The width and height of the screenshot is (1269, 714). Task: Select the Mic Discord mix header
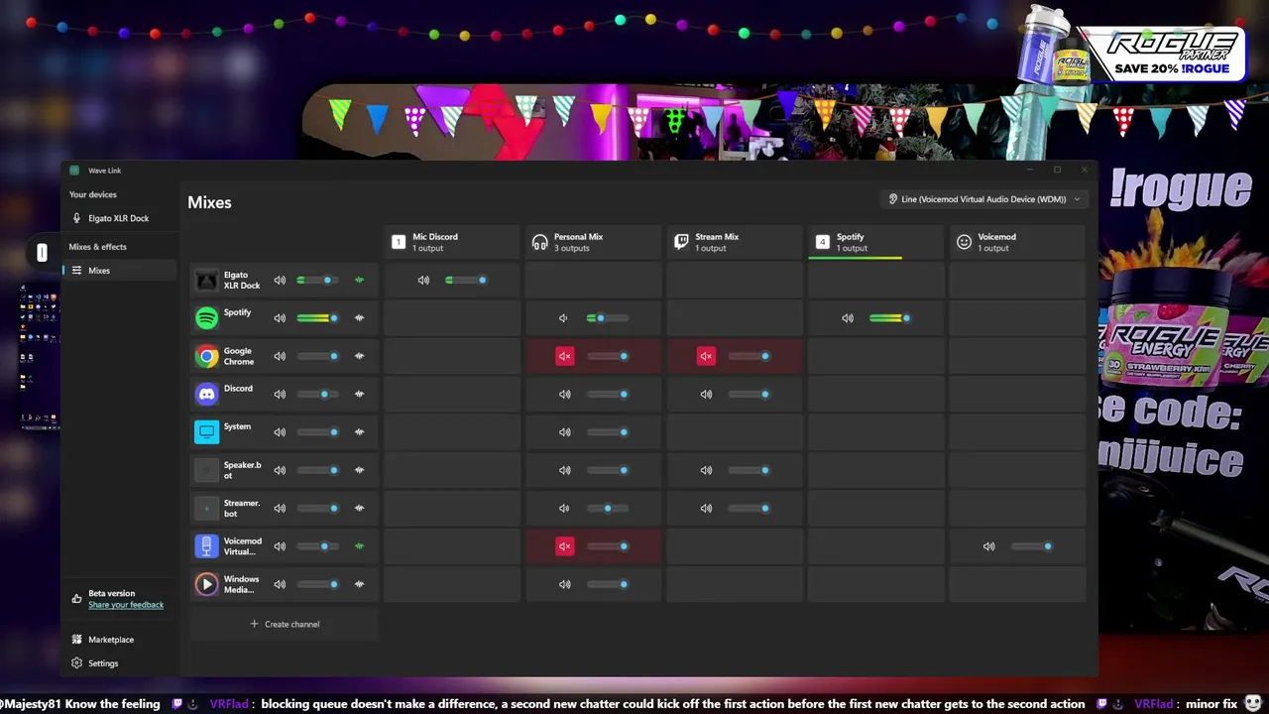[x=452, y=242]
